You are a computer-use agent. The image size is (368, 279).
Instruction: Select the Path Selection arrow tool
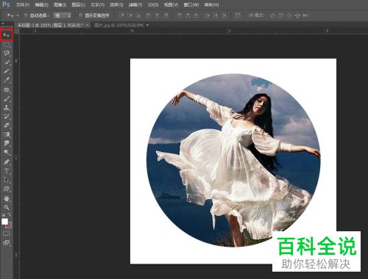point(7,180)
